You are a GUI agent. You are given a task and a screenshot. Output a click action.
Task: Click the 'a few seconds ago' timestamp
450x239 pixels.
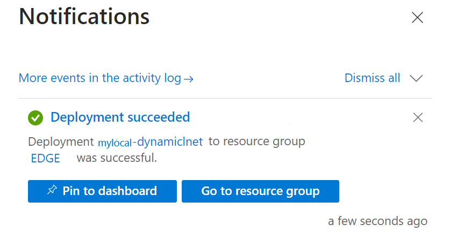tap(377, 221)
